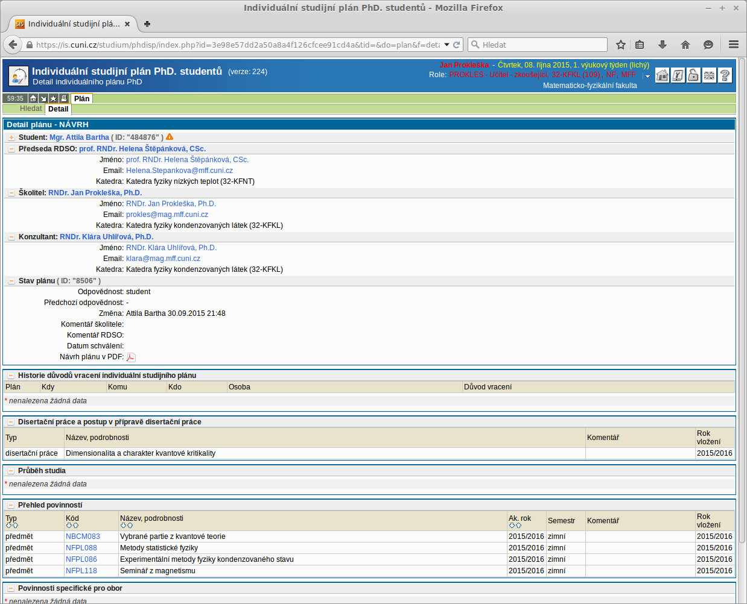This screenshot has width=747, height=604.
Task: Collapse the Disertační práce section
Action: (11, 422)
